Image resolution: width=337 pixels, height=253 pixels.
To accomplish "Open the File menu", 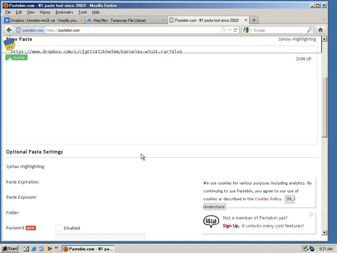I will click(8, 12).
